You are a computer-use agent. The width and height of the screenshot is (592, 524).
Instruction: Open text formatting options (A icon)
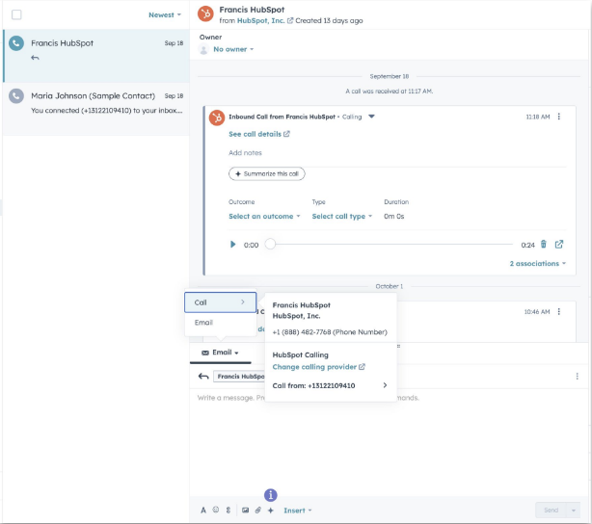click(x=203, y=511)
